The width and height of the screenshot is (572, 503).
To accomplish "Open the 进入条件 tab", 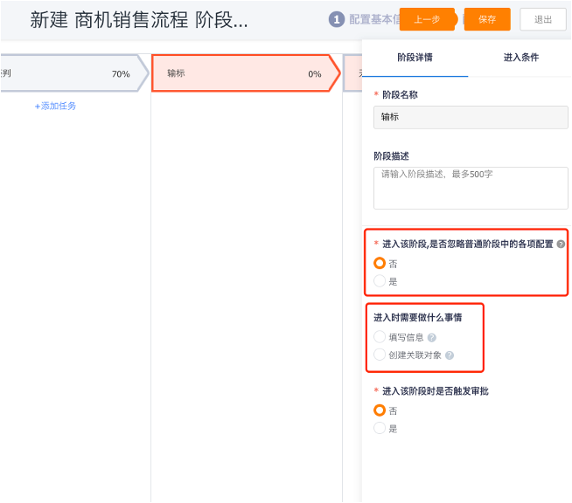I will (x=520, y=58).
